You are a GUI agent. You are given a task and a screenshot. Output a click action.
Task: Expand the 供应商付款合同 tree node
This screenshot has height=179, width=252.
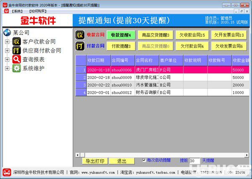tap(7, 50)
